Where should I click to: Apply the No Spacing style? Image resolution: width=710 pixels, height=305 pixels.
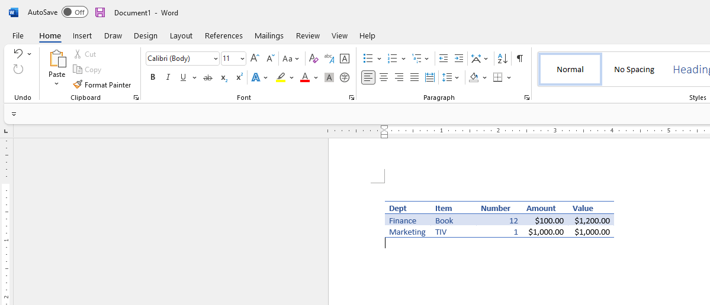click(634, 69)
